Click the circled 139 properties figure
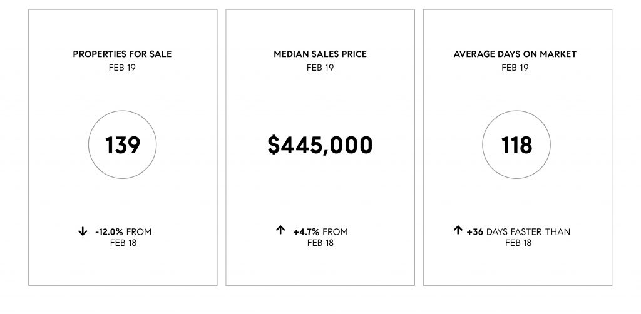Screen dimensions: 641x314 point(123,146)
